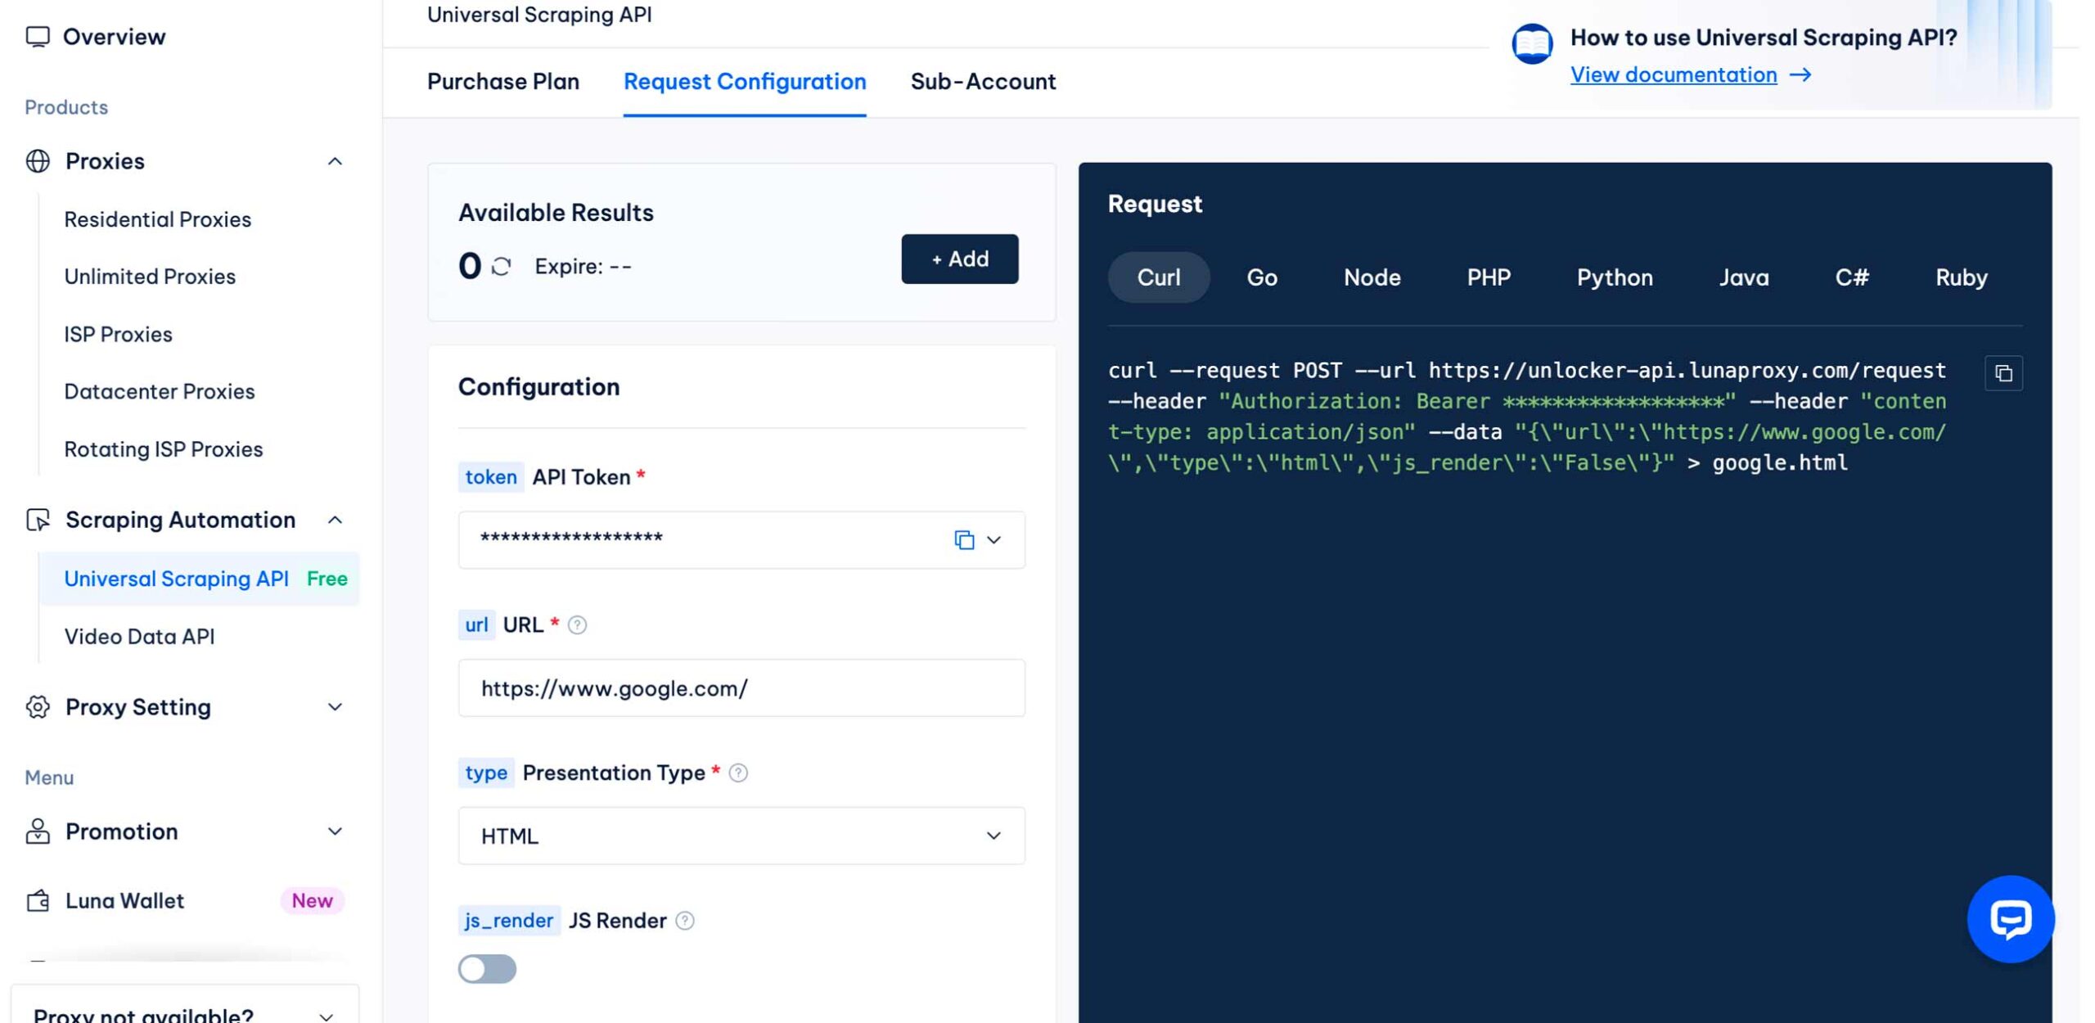Copy the curl request code

(2003, 373)
